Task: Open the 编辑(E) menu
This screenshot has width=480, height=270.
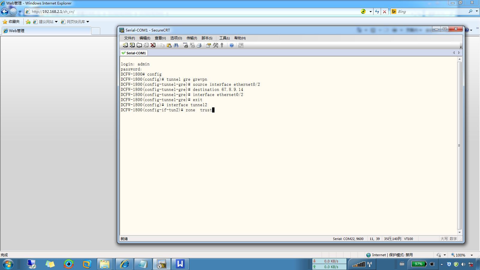Action: coord(145,38)
